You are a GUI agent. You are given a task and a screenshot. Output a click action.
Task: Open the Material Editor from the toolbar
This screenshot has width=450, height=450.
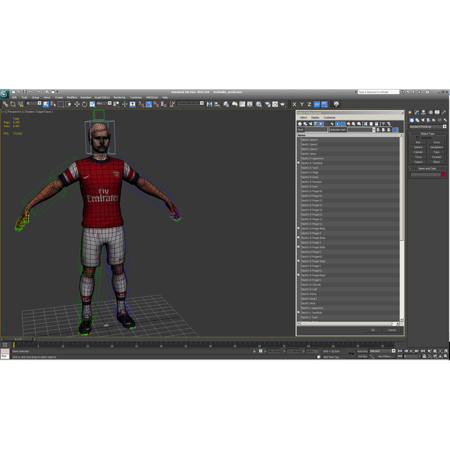click(259, 103)
